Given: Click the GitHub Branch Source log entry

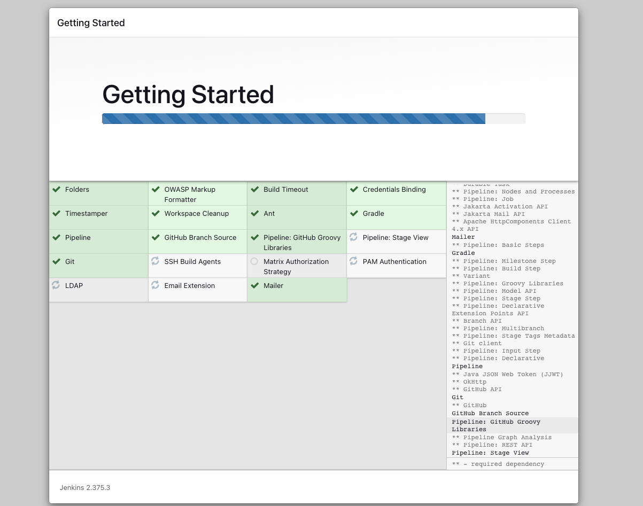Looking at the screenshot, I should (x=490, y=413).
